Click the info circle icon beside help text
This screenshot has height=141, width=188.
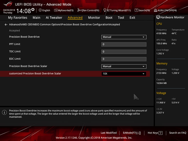point(5,113)
